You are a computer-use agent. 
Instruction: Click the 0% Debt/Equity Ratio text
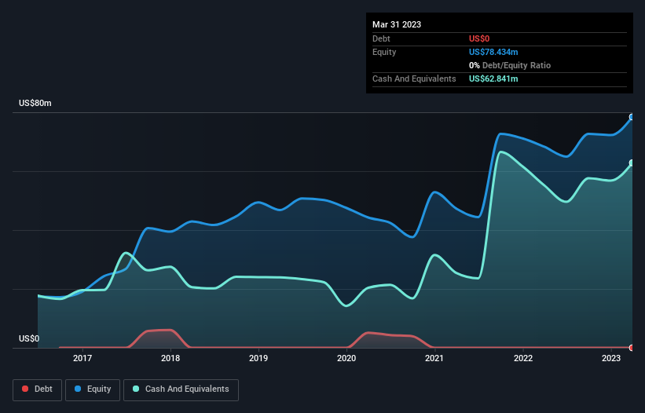tap(510, 65)
